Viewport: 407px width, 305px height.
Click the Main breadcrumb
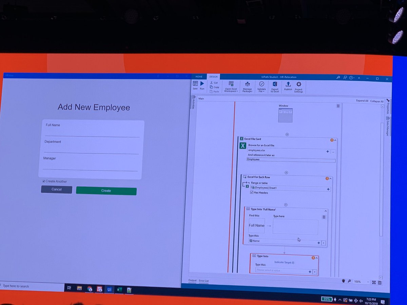click(x=201, y=99)
